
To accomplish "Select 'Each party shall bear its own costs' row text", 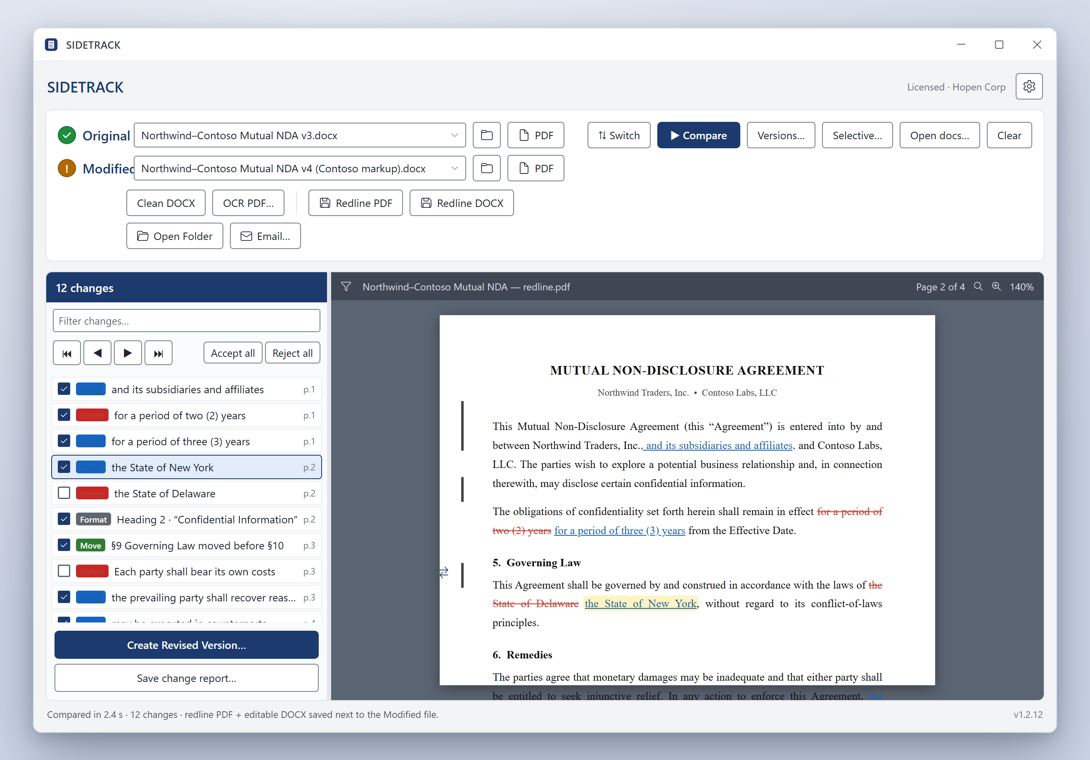I will coord(194,572).
